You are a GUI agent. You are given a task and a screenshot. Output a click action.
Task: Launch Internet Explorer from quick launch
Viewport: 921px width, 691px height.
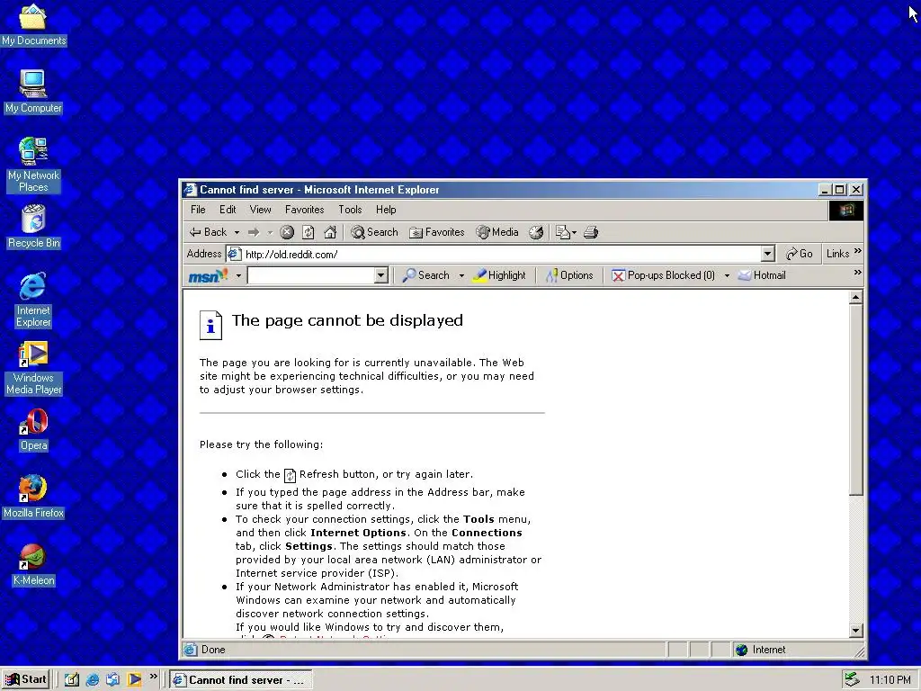(93, 679)
